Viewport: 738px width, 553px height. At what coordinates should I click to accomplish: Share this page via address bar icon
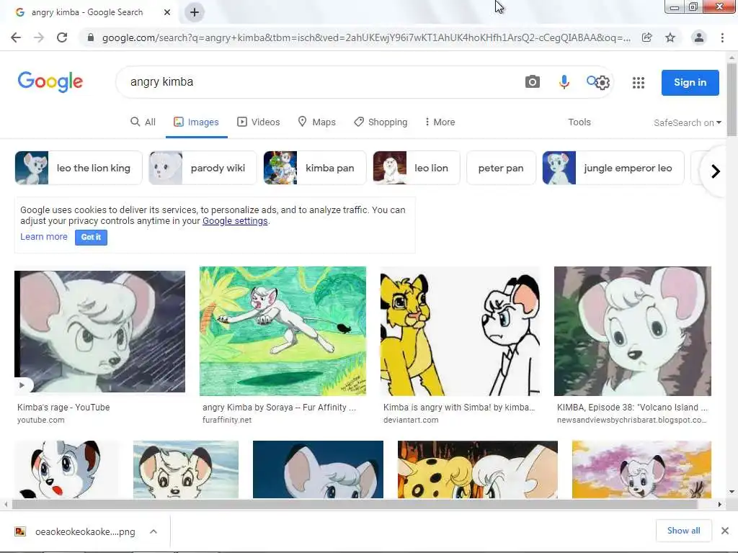coord(647,37)
